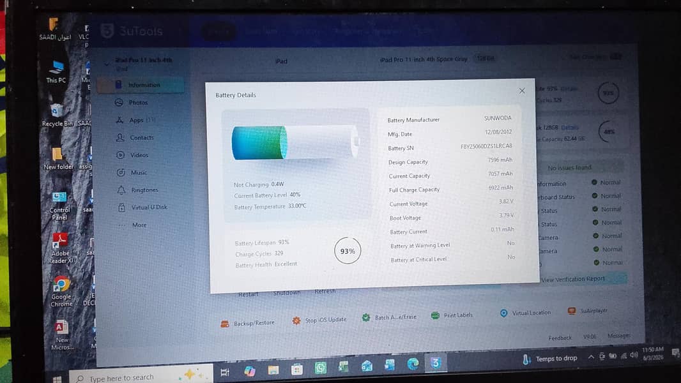Open Google Chrome desktop icon
Screen dimensions: 681x383
click(61, 292)
